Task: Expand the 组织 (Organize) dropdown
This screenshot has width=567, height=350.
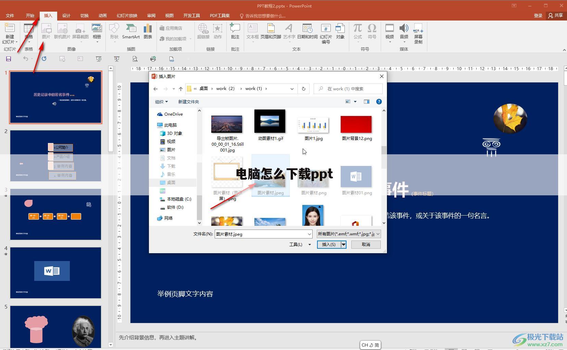Action: (x=161, y=102)
